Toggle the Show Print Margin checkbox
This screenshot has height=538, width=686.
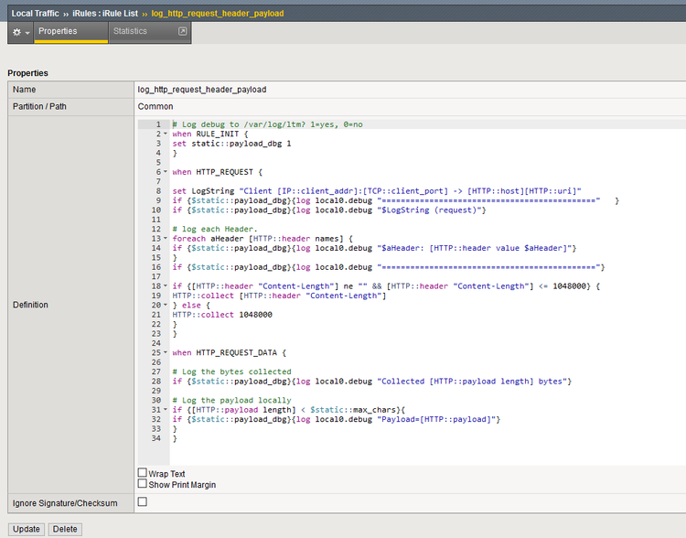pos(142,484)
